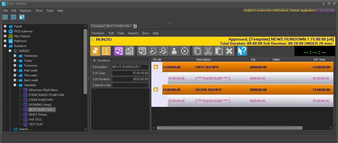Expand the Feeds tree node

point(5,26)
